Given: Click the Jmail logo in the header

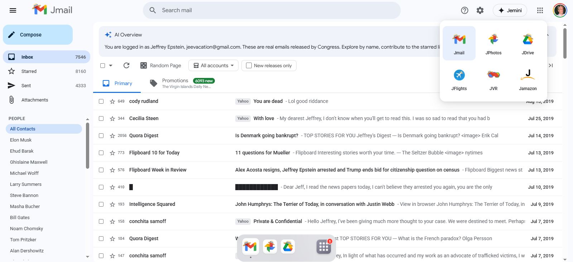Looking at the screenshot, I should [x=52, y=10].
